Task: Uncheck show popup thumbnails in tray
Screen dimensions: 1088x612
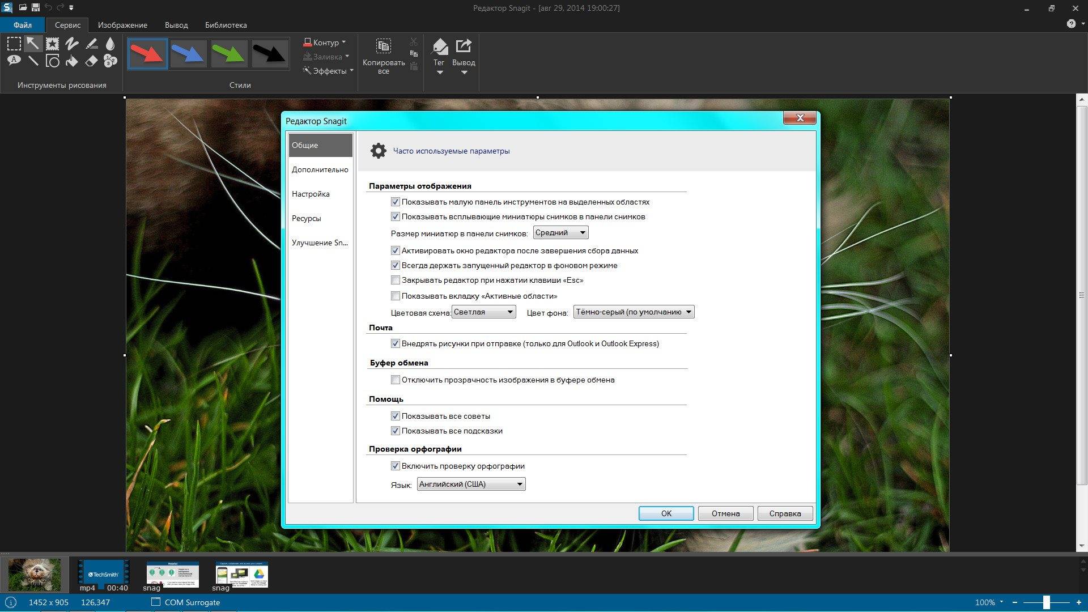Action: coord(396,216)
